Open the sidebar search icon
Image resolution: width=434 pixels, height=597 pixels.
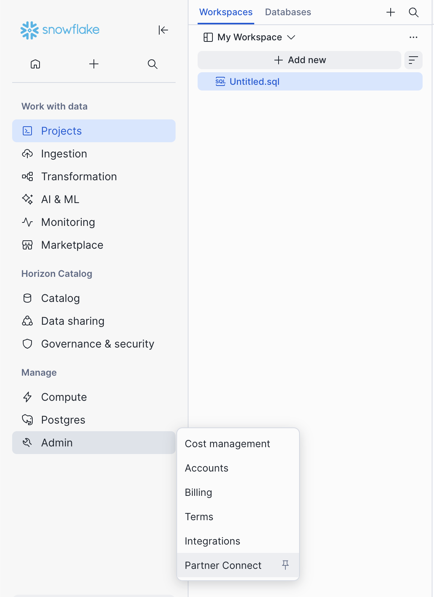(152, 64)
